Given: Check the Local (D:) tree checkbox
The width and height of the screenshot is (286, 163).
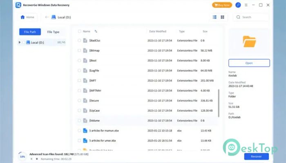Looking at the screenshot, I should coord(24,42).
